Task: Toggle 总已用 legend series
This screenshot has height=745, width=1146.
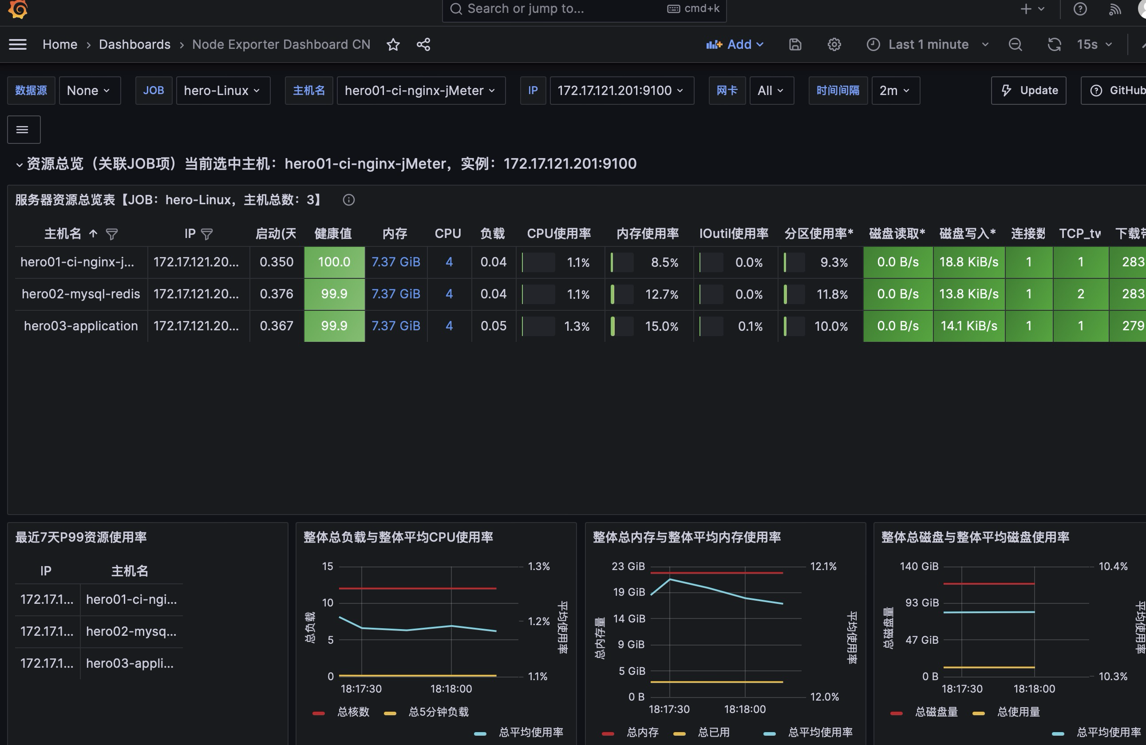Action: coord(714,732)
